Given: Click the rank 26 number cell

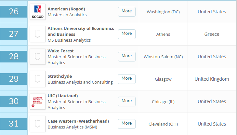Looking at the screenshot, I should click(14, 12).
